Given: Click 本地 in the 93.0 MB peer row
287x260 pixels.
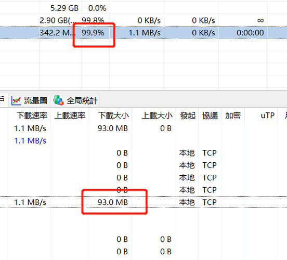Looking at the screenshot, I should (x=187, y=202).
